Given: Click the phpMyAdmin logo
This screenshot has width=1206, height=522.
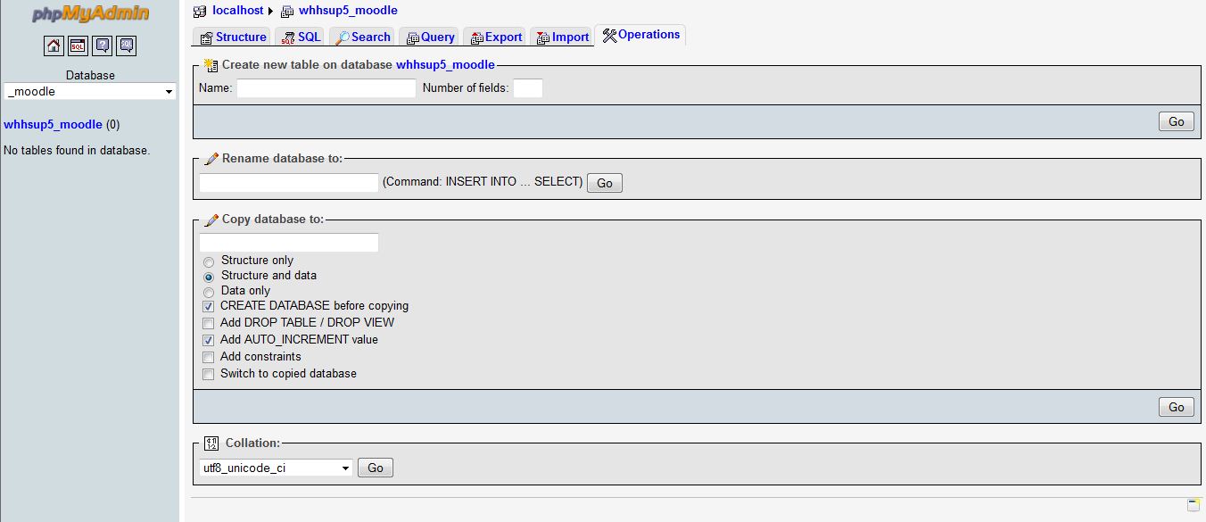Looking at the screenshot, I should 90,14.
